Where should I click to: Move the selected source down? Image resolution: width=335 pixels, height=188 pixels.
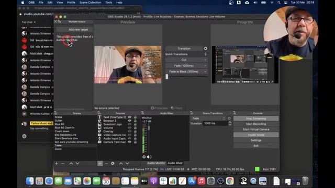click(127, 163)
